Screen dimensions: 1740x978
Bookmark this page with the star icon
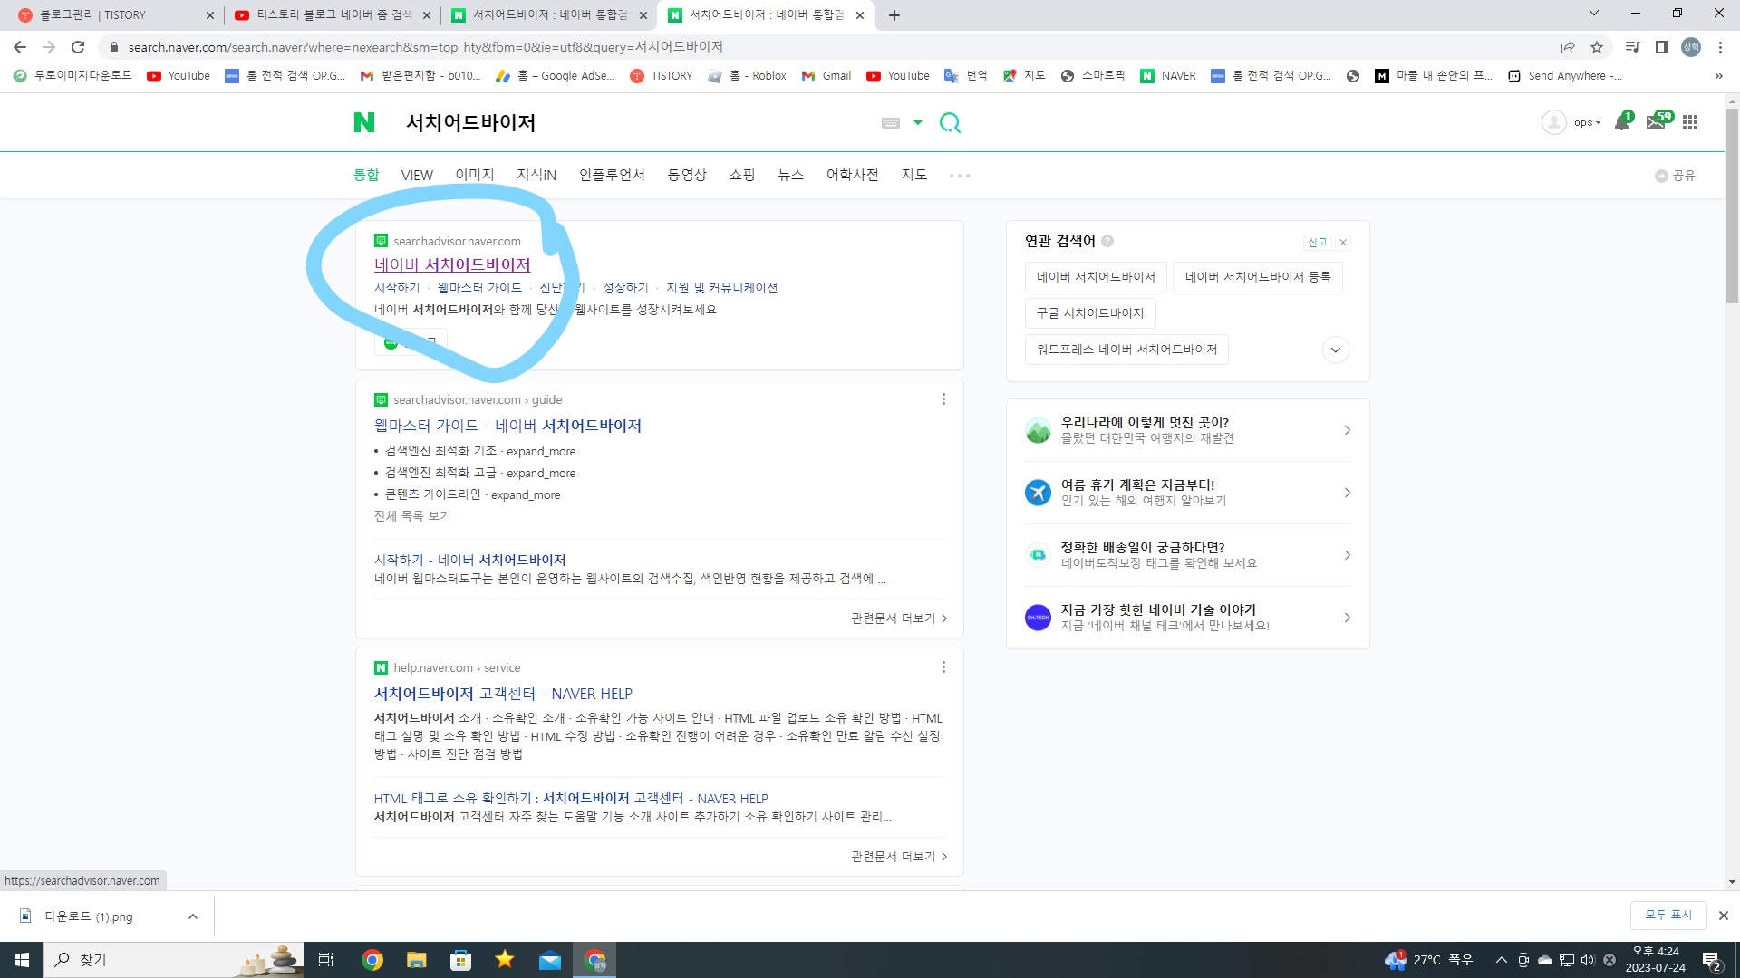point(1597,47)
